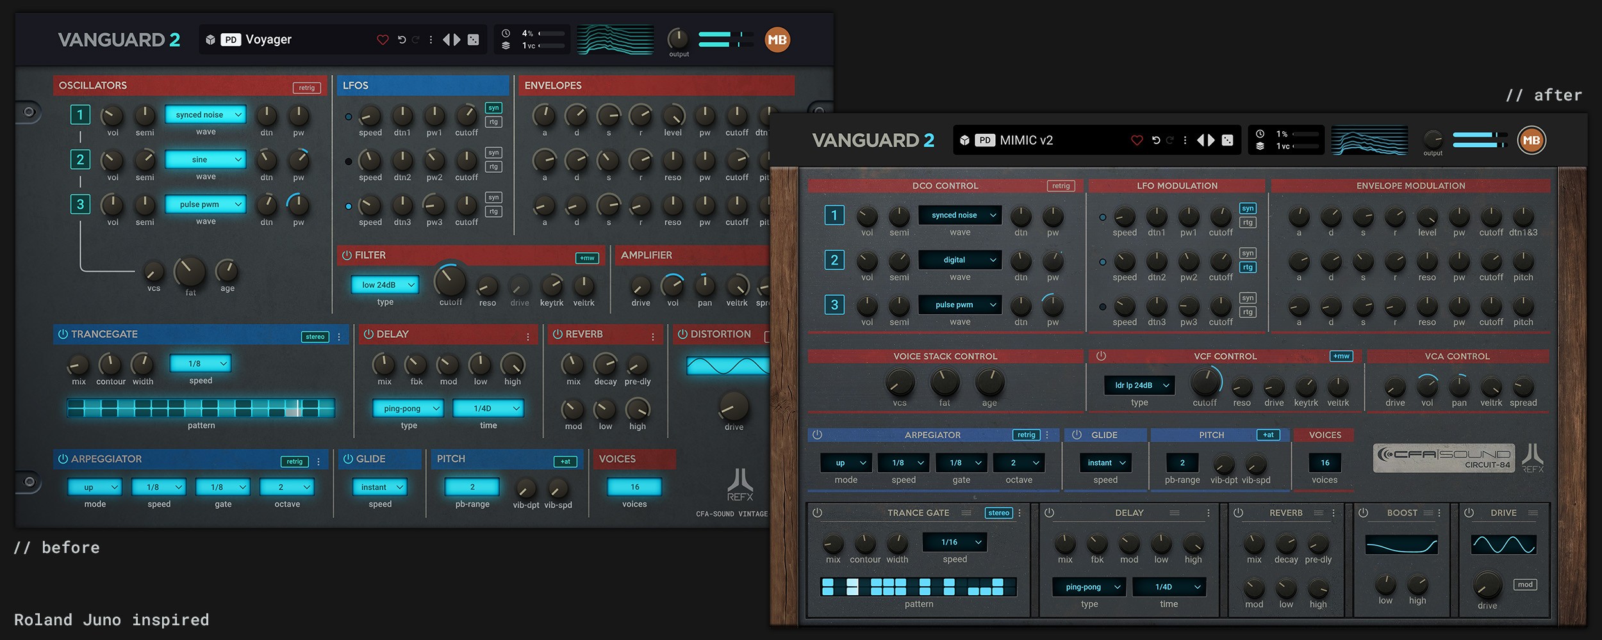The image size is (1602, 640).
Task: Click undo arrow in the Voyager window header
Action: pyautogui.click(x=402, y=40)
